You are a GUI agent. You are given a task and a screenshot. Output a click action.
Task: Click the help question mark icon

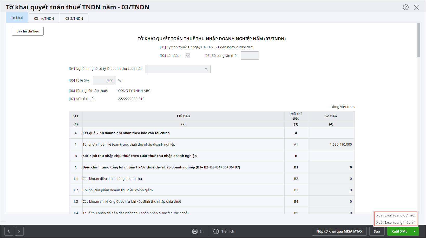pyautogui.click(x=405, y=7)
